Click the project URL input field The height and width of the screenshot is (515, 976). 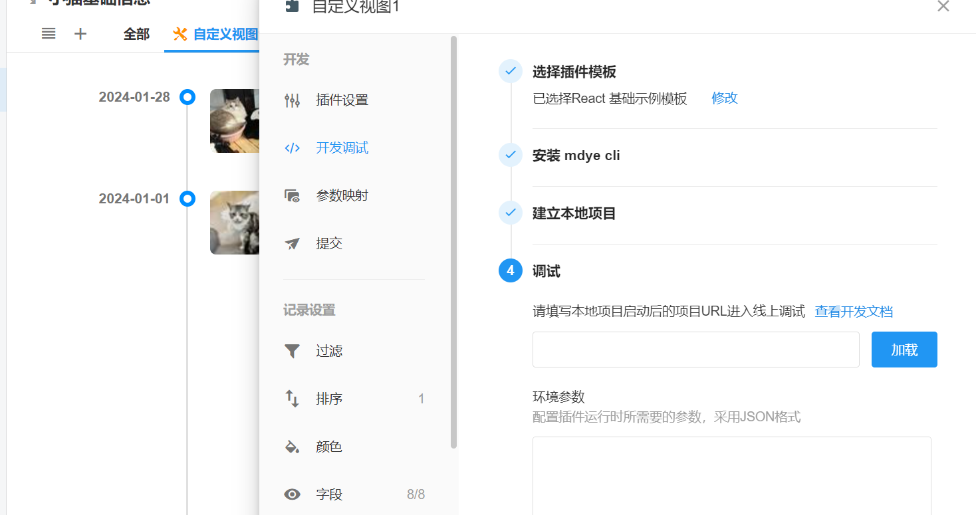click(x=695, y=350)
